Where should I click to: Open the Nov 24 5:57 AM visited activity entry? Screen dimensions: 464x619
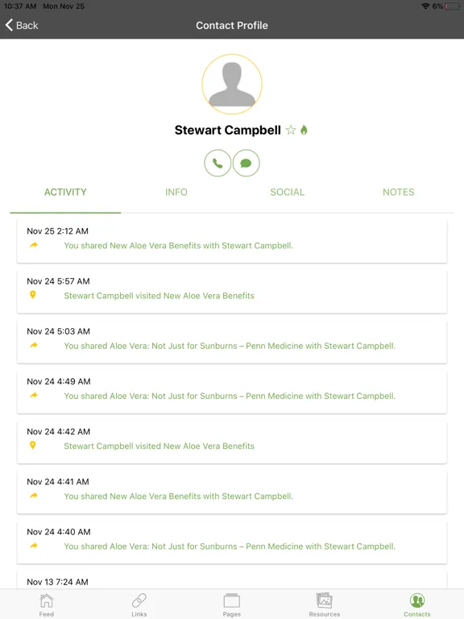pos(232,291)
